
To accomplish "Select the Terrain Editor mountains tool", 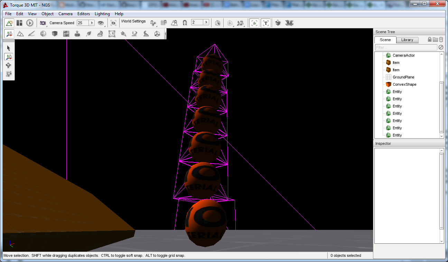I will point(20,34).
